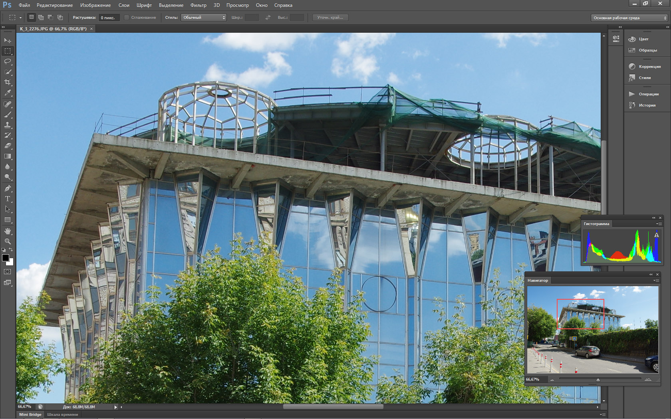Image resolution: width=671 pixels, height=419 pixels.
Task: Activate the Hand tool
Action: 8,231
